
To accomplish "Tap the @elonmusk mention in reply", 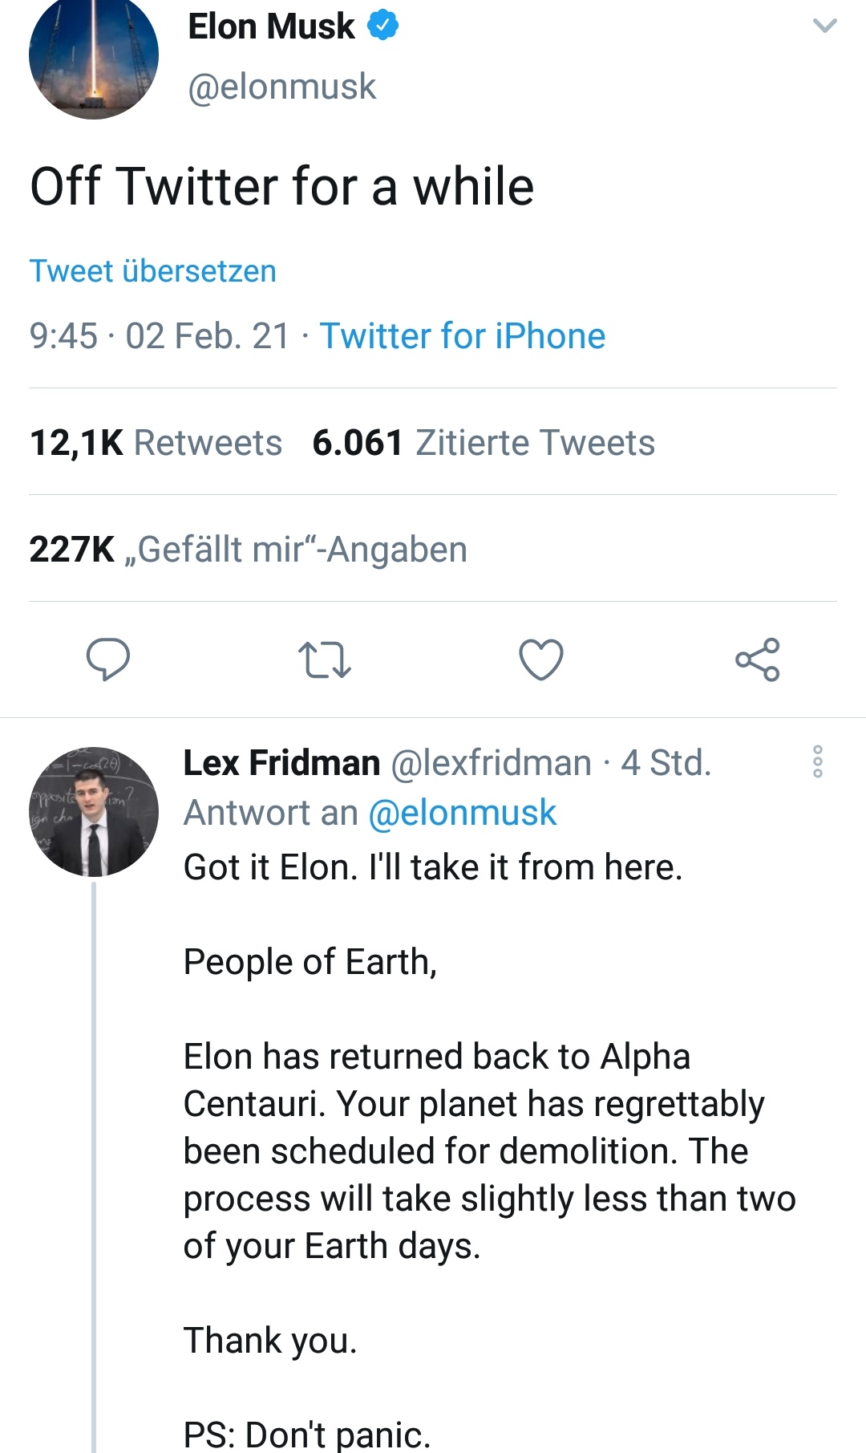I will click(x=462, y=813).
